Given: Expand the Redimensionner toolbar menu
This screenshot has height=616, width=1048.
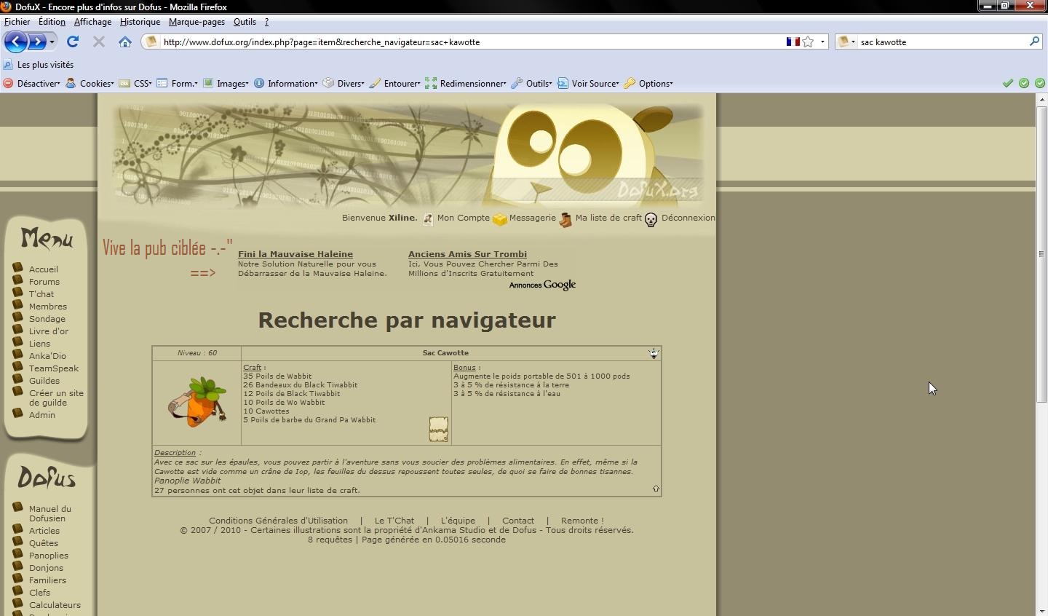Looking at the screenshot, I should click(466, 83).
